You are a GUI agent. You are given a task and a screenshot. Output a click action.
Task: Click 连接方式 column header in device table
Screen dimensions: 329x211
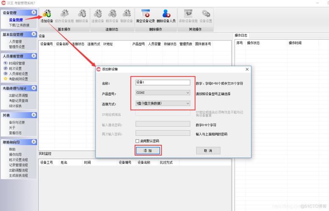click(94, 44)
